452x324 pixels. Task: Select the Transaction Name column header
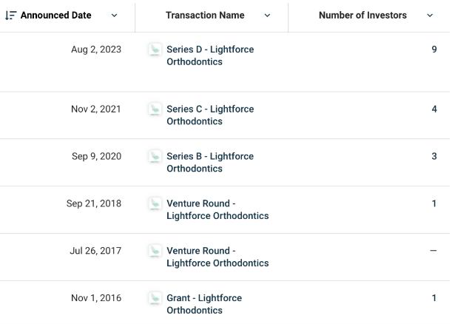coord(205,16)
